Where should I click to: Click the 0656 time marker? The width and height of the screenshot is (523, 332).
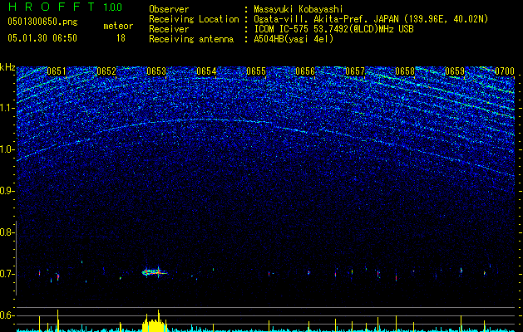coord(305,71)
